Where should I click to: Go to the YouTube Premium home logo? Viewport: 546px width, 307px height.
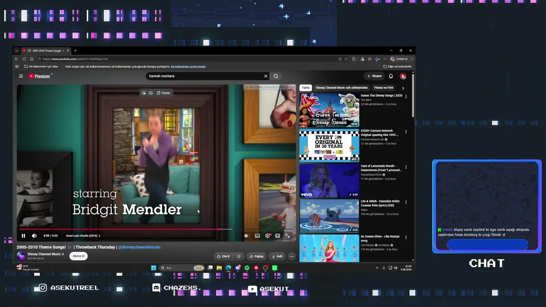click(41, 76)
